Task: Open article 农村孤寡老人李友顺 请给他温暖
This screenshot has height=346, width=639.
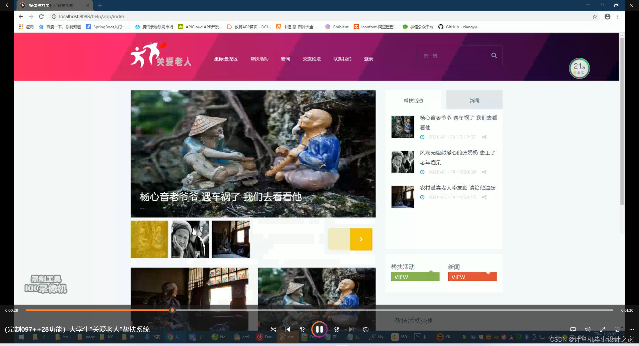Action: pos(458,188)
